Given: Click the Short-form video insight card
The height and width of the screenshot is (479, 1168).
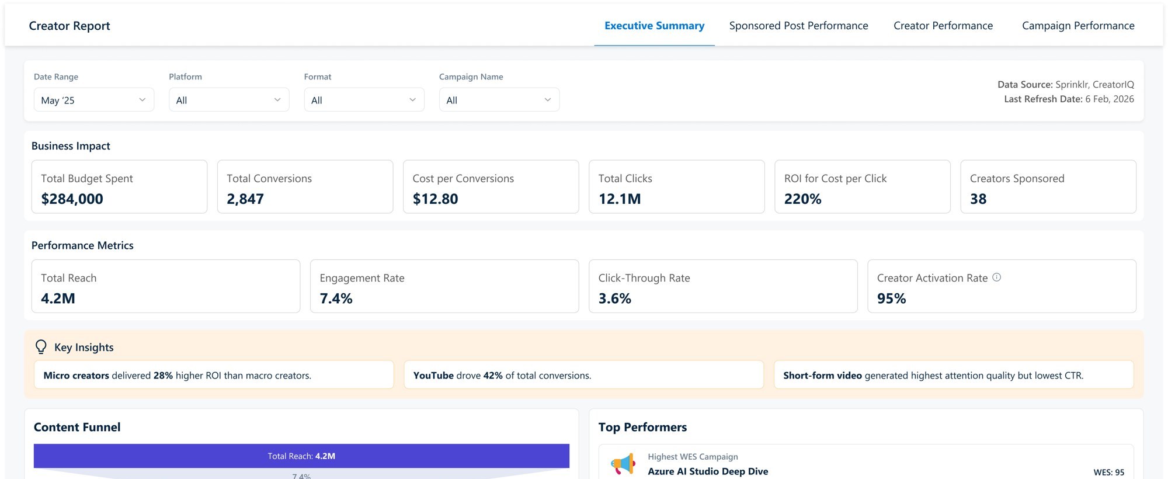Looking at the screenshot, I should click(x=954, y=375).
